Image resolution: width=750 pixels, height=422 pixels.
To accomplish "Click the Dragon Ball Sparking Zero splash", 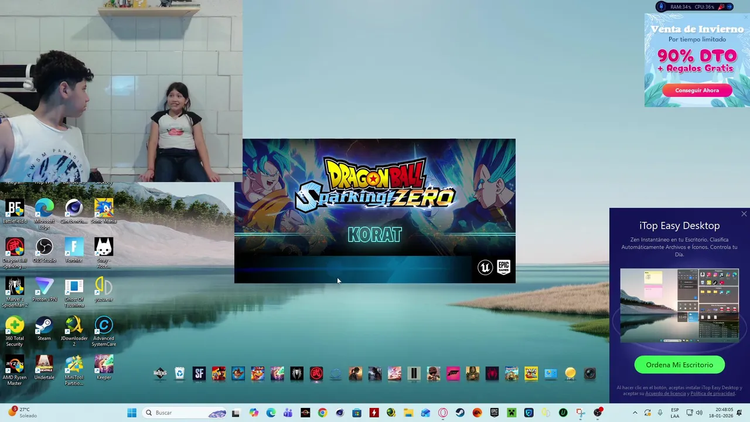I will (x=375, y=211).
